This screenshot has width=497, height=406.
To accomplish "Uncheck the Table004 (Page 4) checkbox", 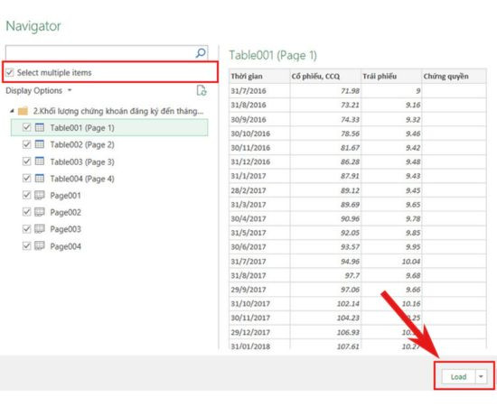I will (x=26, y=179).
